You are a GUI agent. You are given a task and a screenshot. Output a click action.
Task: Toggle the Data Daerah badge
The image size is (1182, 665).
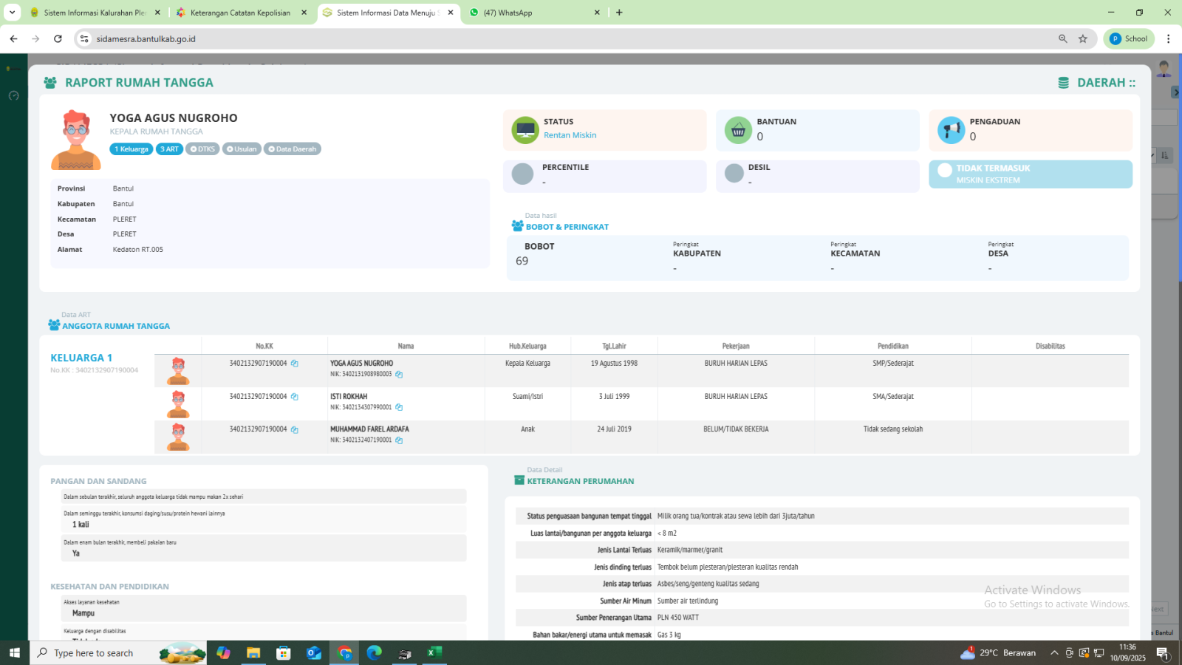tap(292, 149)
